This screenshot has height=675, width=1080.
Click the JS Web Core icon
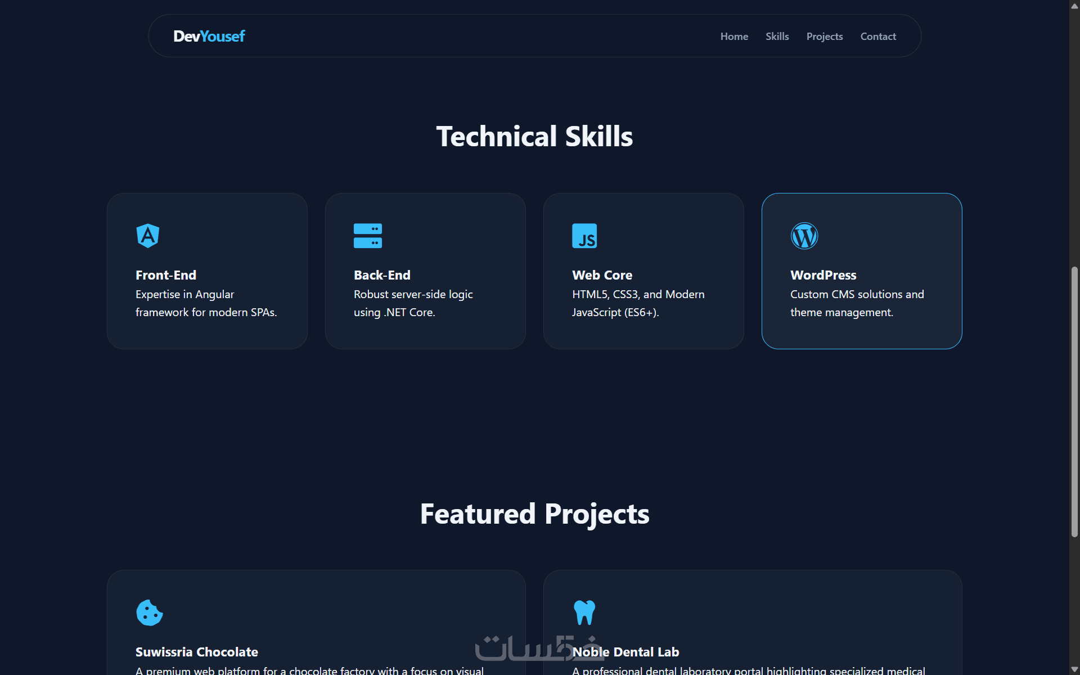[584, 236]
